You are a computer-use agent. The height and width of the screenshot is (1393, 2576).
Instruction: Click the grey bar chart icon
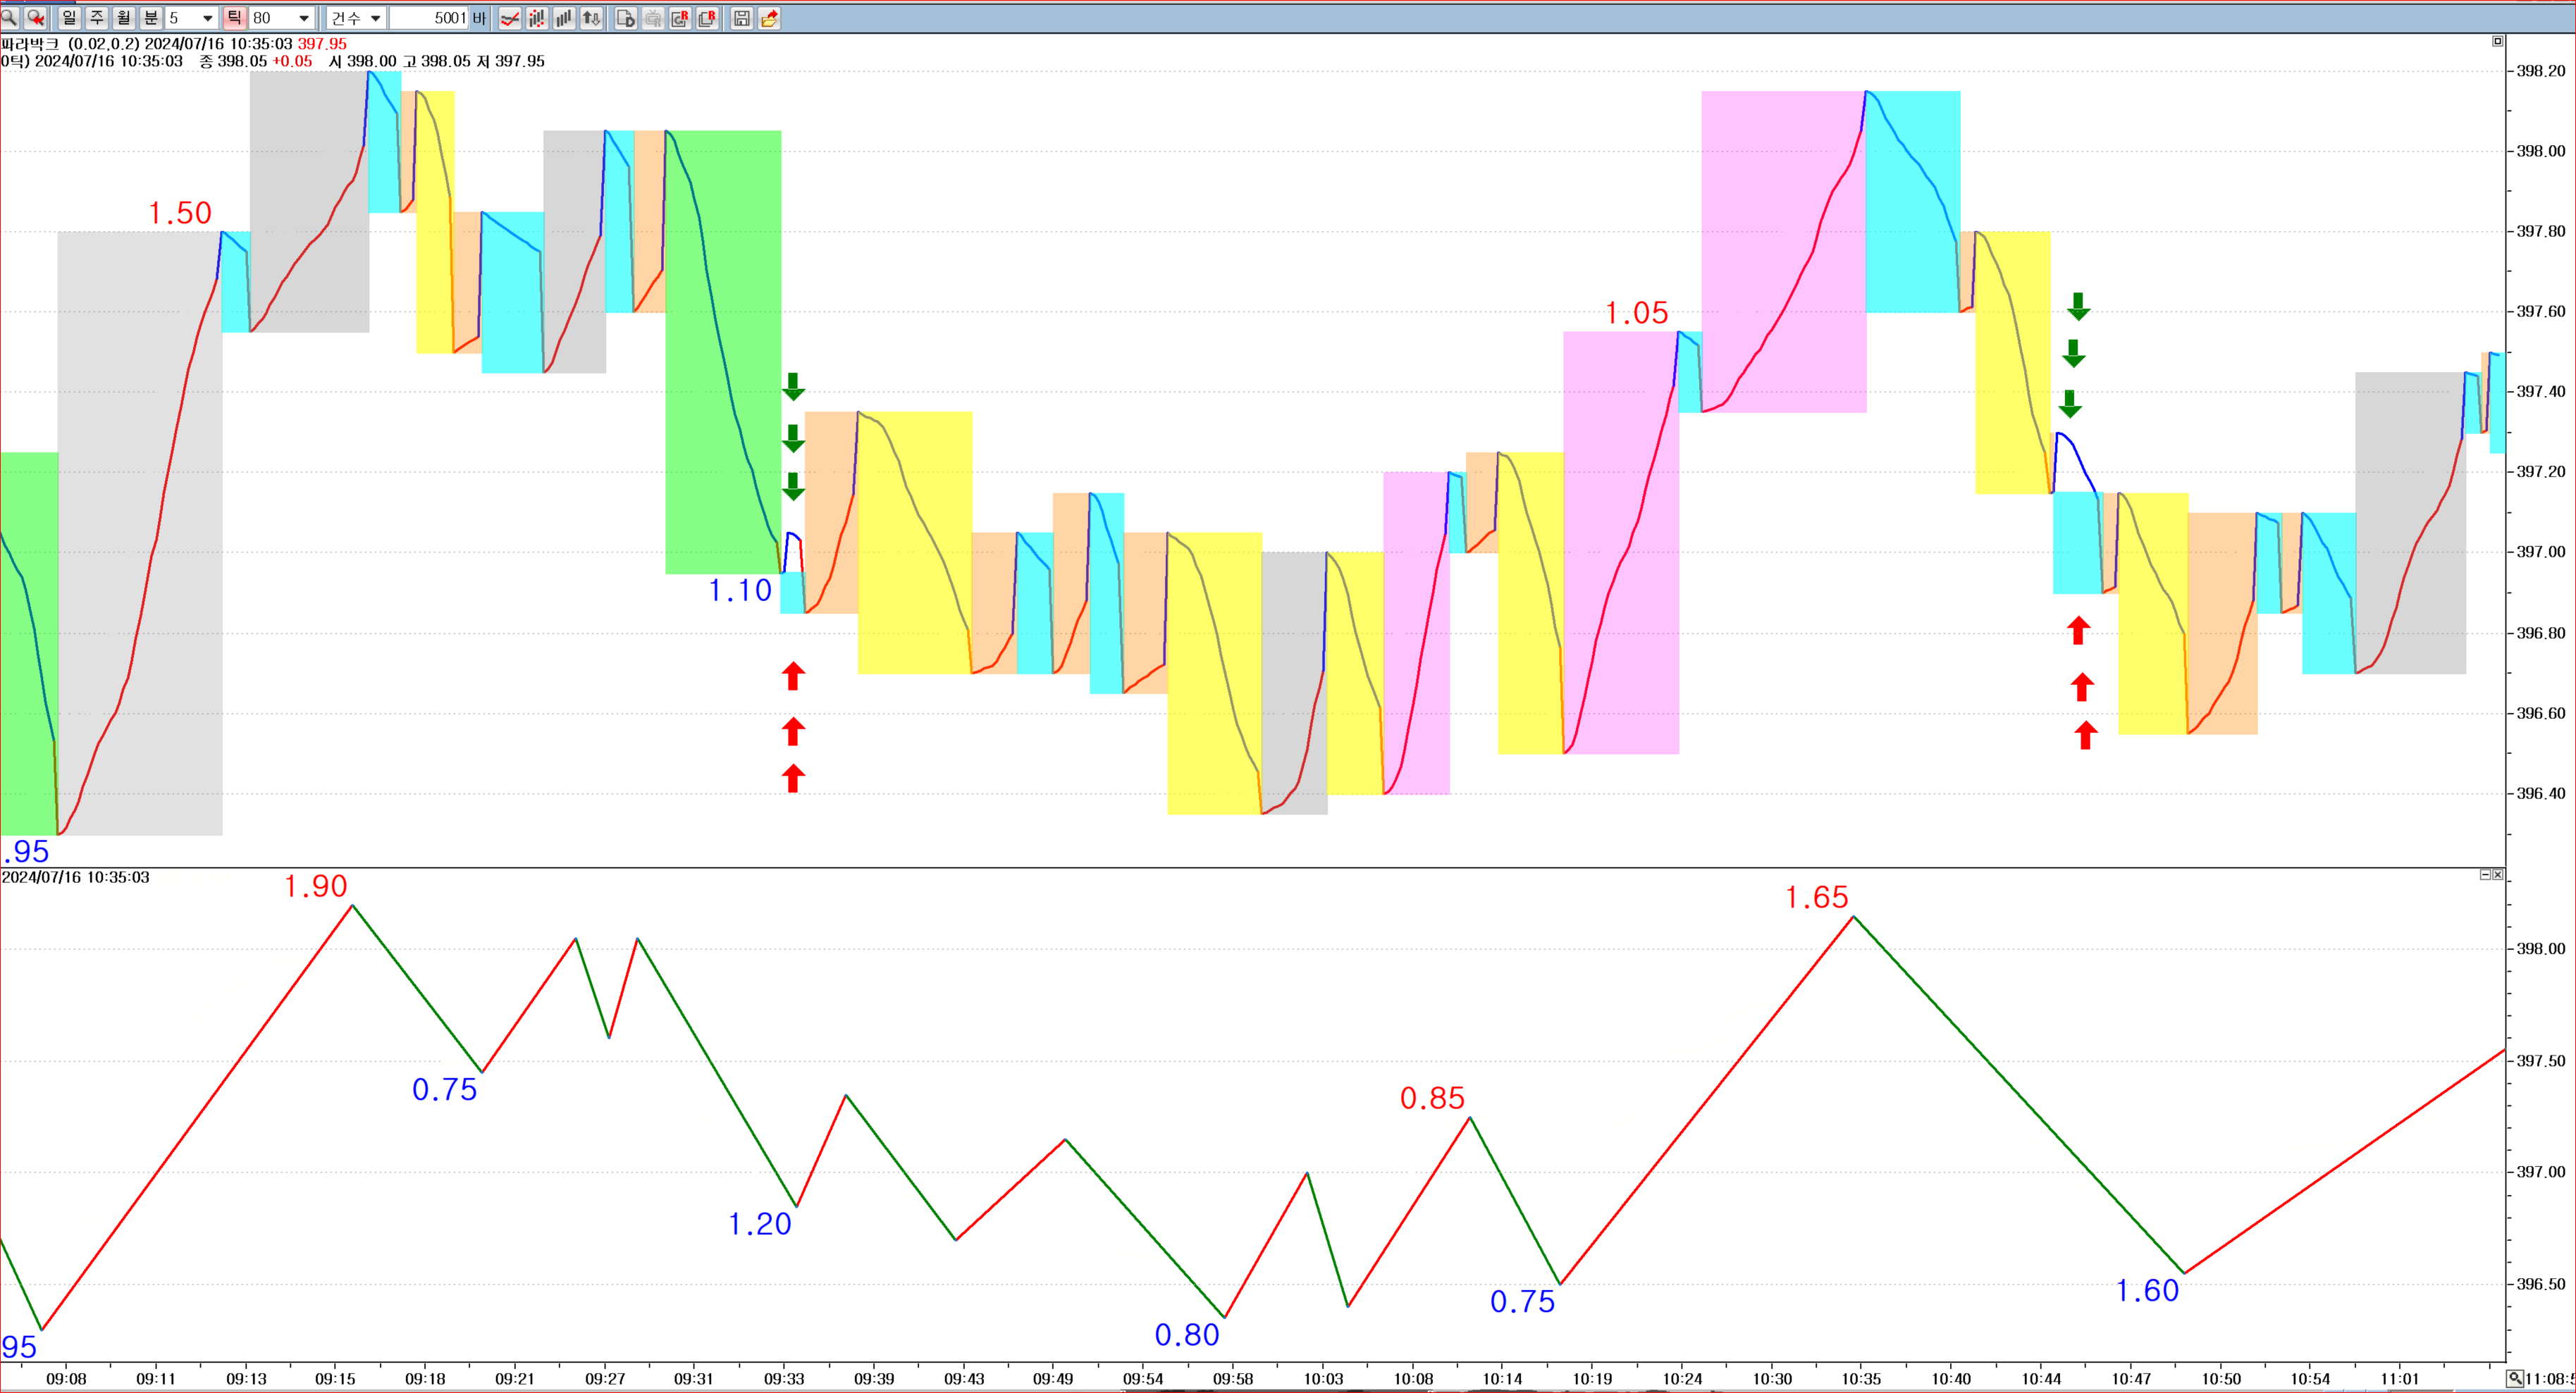564,18
